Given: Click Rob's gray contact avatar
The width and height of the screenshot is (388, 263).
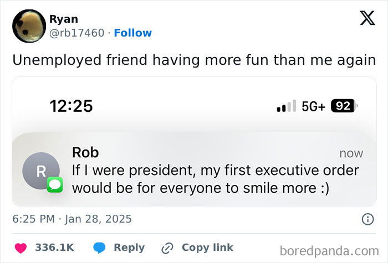Looking at the screenshot, I should [40, 171].
